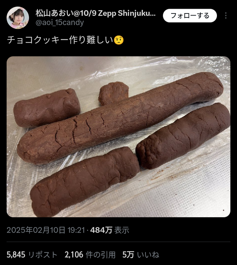Click the small round dough piece in the photo
The image size is (237, 265).
pos(113,93)
